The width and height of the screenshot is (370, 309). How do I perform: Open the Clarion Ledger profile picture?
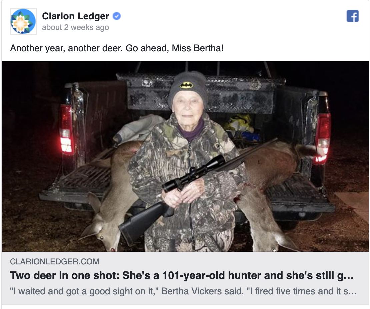pos(23,21)
